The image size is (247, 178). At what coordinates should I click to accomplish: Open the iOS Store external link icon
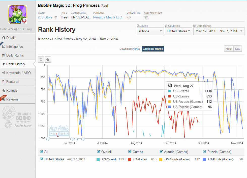[56, 17]
